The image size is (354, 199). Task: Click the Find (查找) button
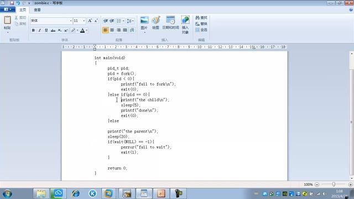(201, 18)
